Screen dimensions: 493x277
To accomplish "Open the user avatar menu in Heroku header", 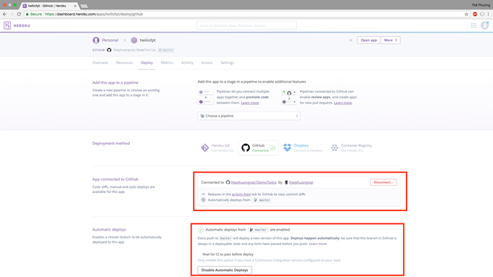I will 484,25.
